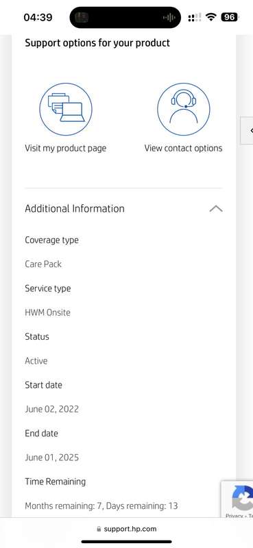Viewport: 253px width, 548px height.
Task: Open the Visit my product page link
Action: point(65,148)
